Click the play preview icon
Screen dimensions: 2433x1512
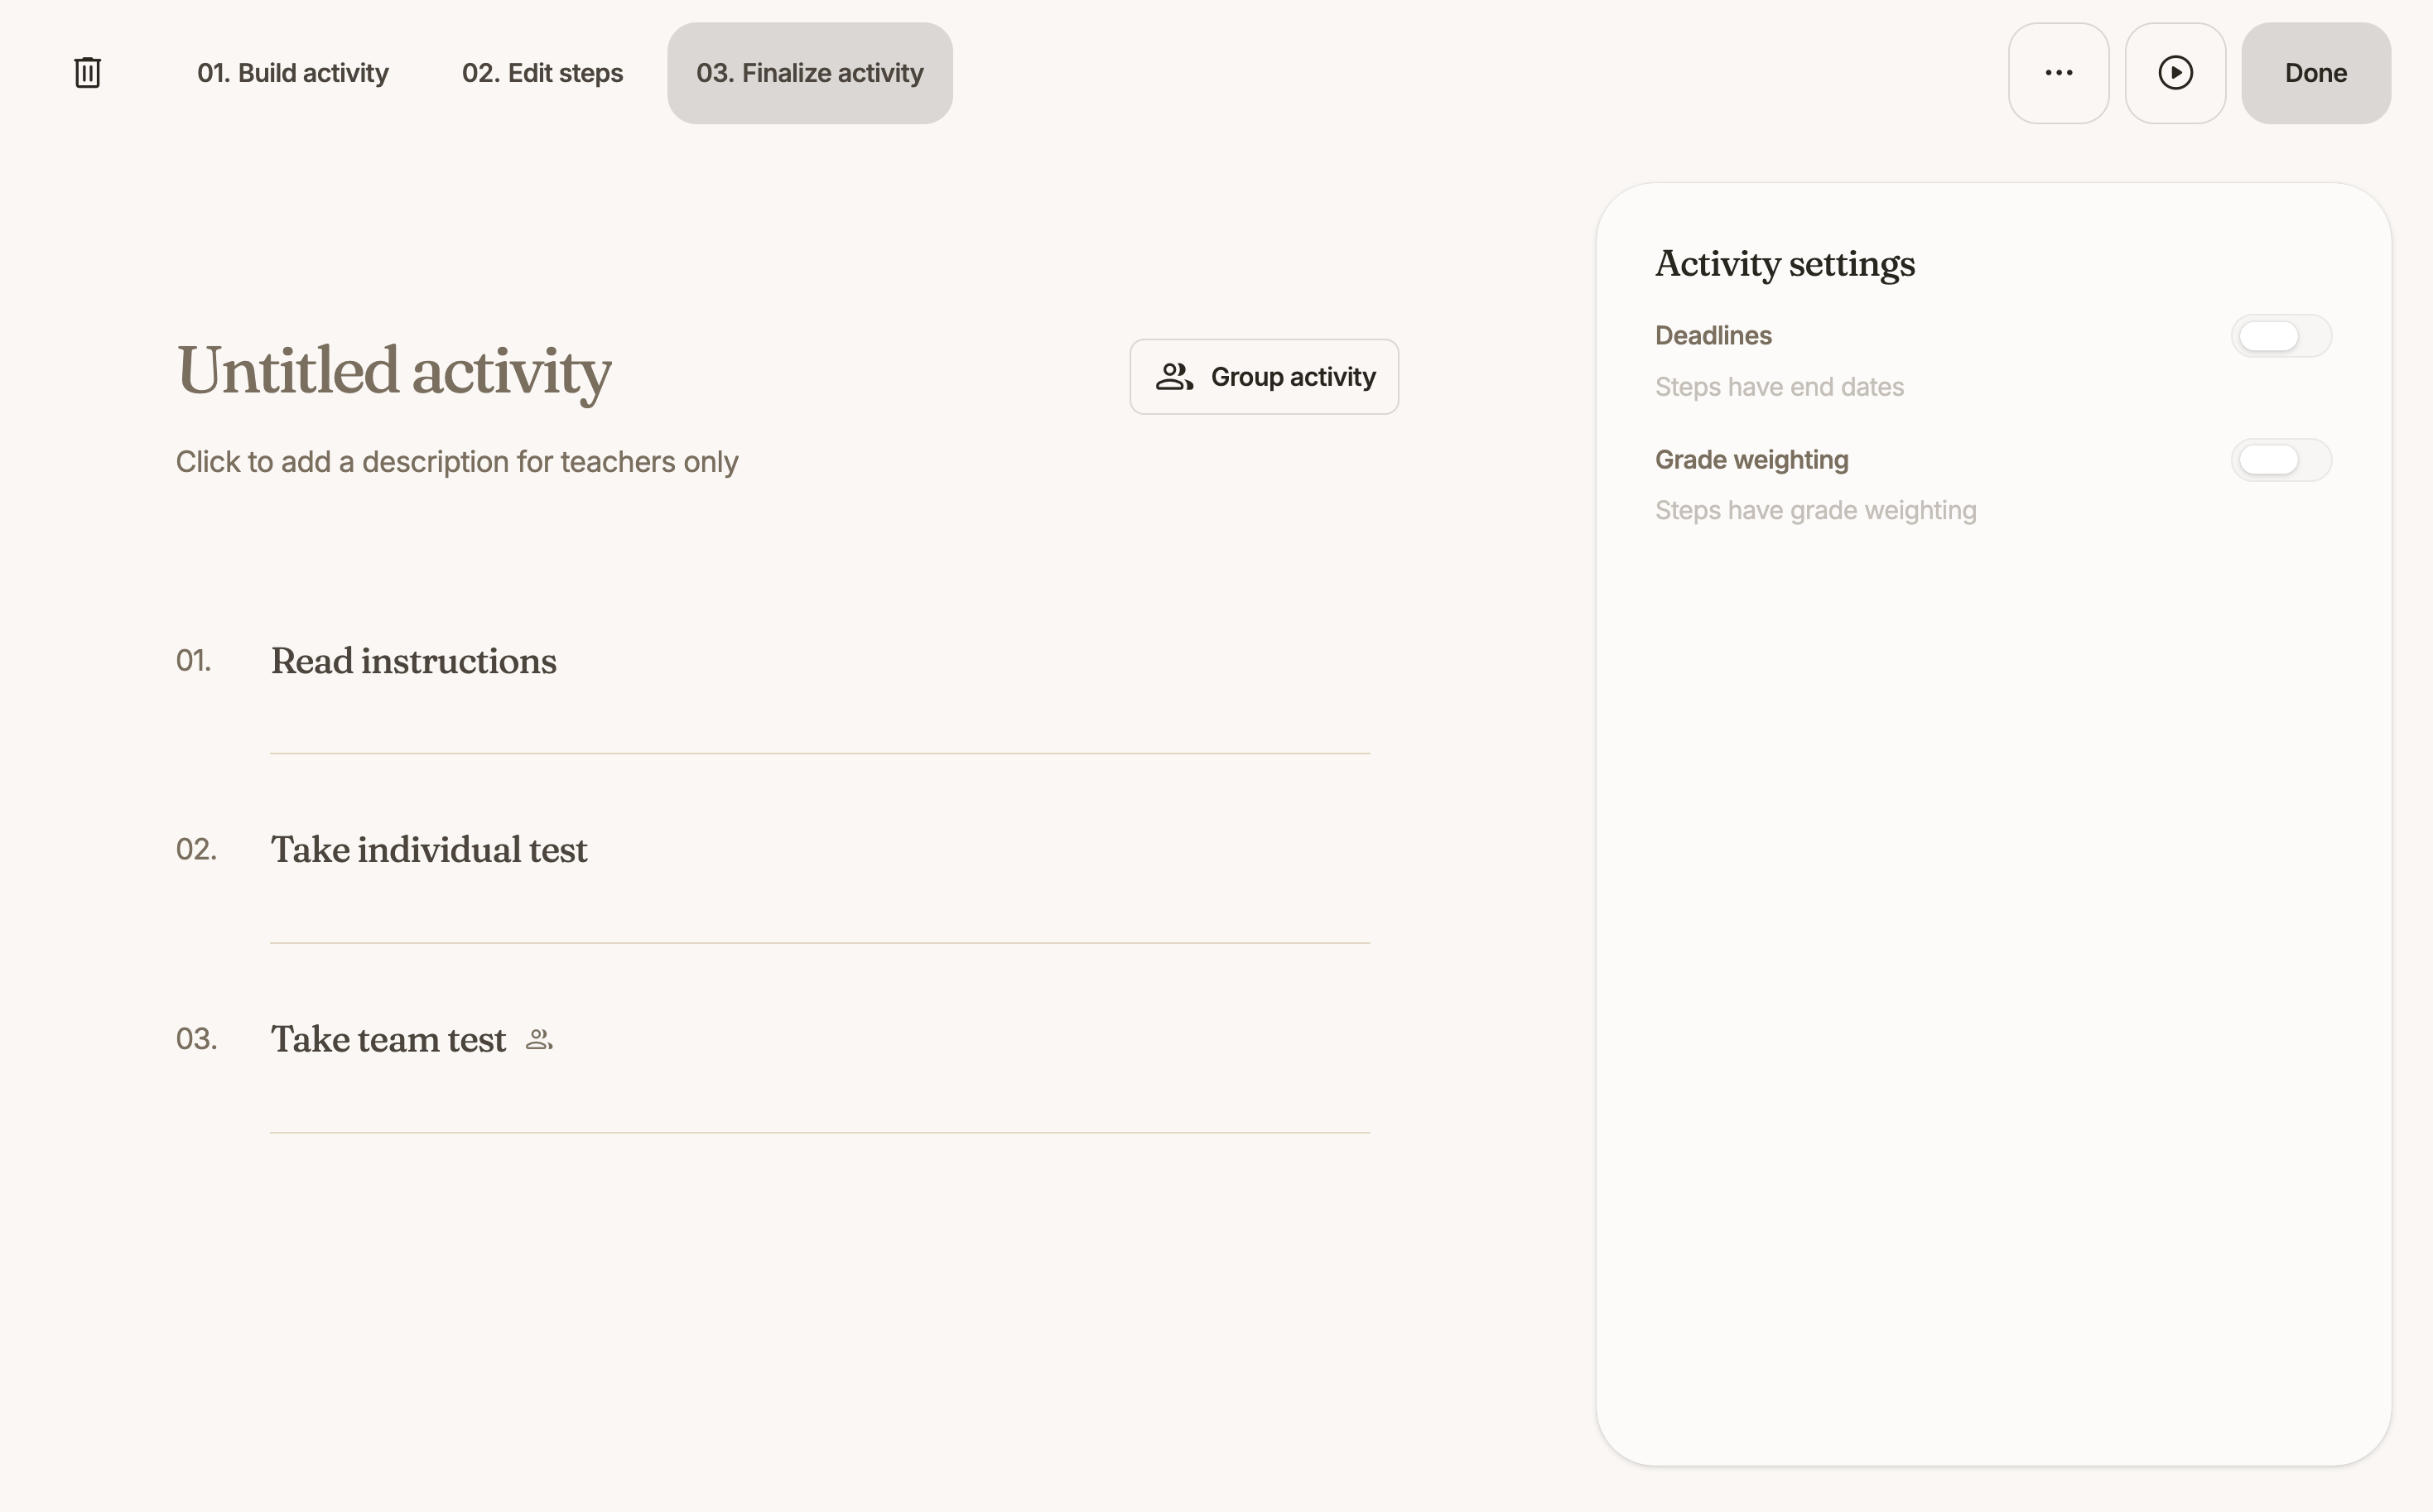coord(2175,73)
